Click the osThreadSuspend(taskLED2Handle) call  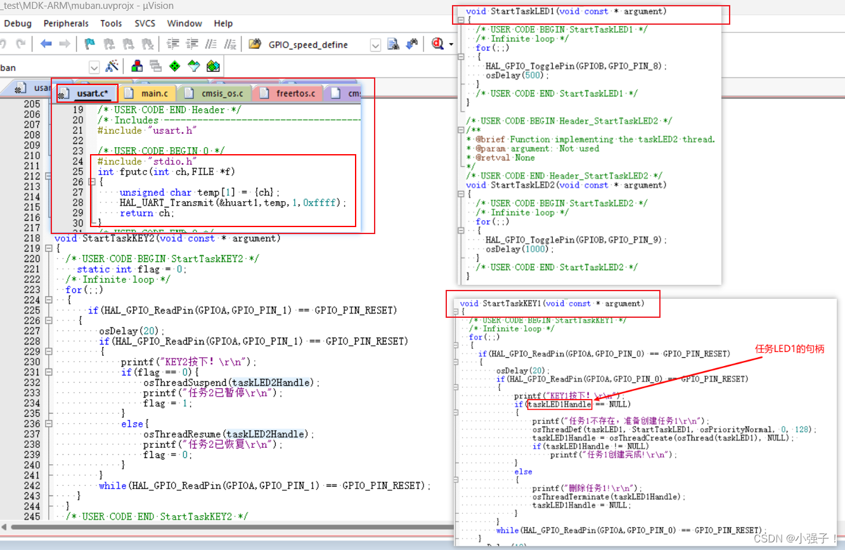pos(231,383)
